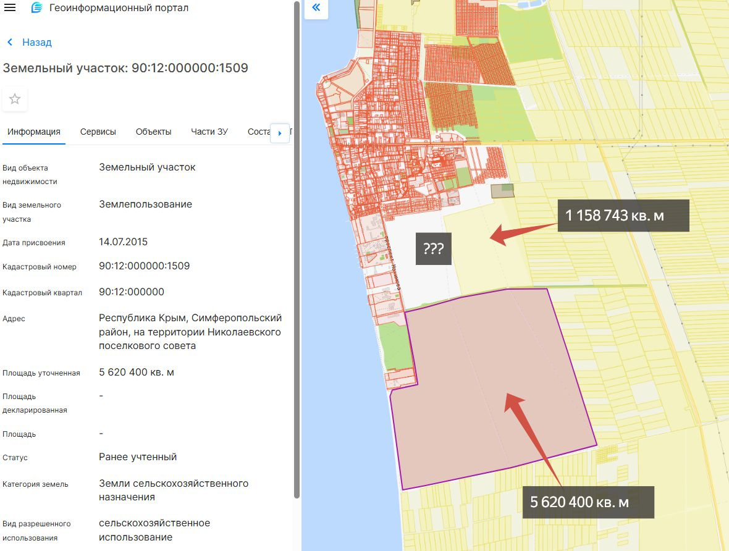729x551 pixels.
Task: Click value in Кадастровый номер row
Action: click(x=144, y=266)
